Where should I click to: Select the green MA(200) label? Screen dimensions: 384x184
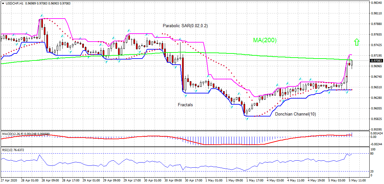(265, 40)
